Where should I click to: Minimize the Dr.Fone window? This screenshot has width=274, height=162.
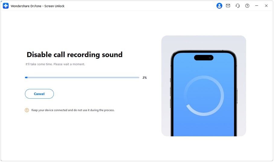coord(256,6)
